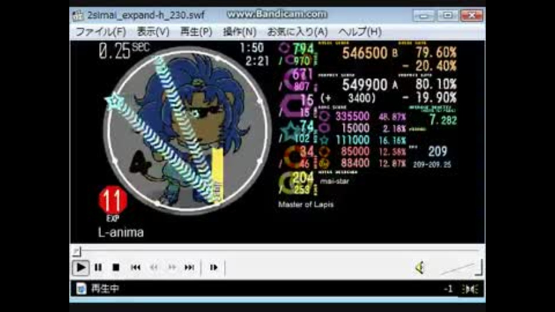The image size is (555, 312).
Task: Click the red level 11 EXP badge
Action: [x=113, y=203]
